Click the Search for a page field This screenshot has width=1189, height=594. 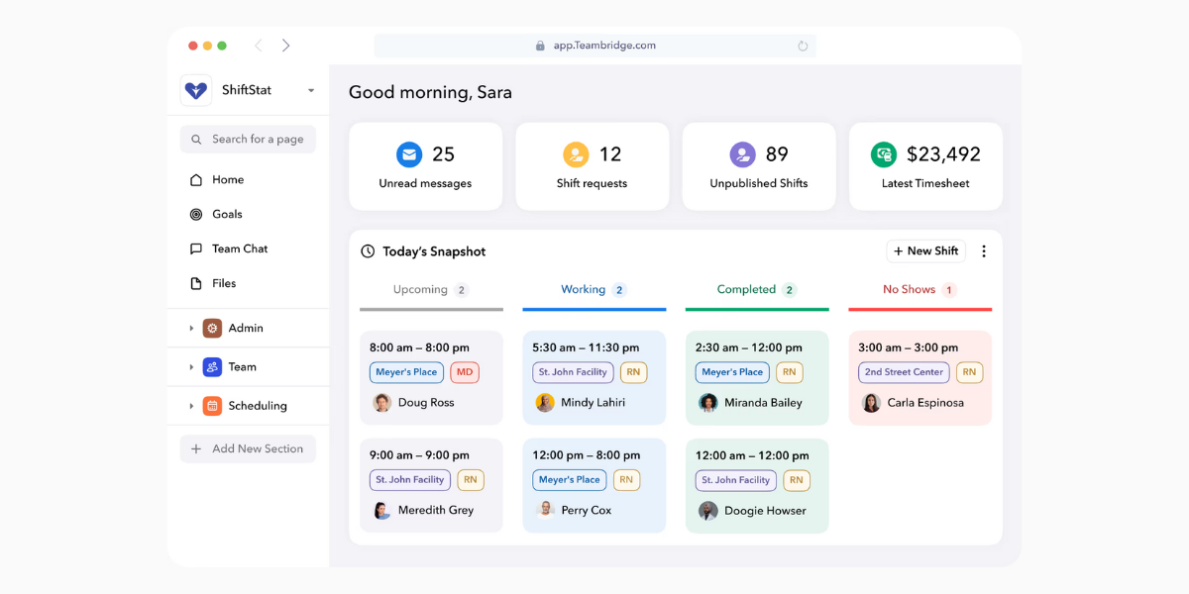247,139
